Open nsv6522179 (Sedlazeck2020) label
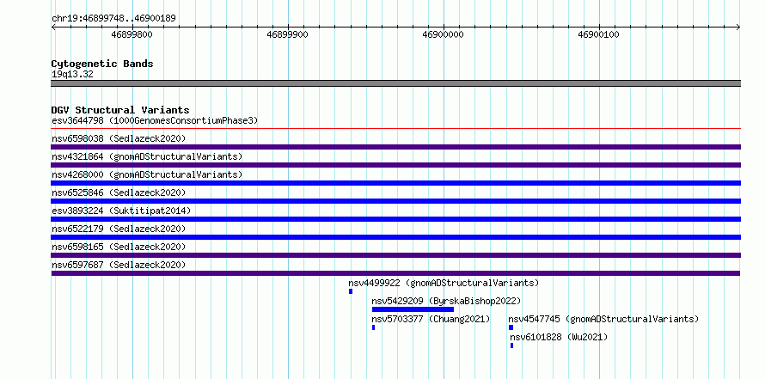The width and height of the screenshot is (765, 379). coord(119,229)
